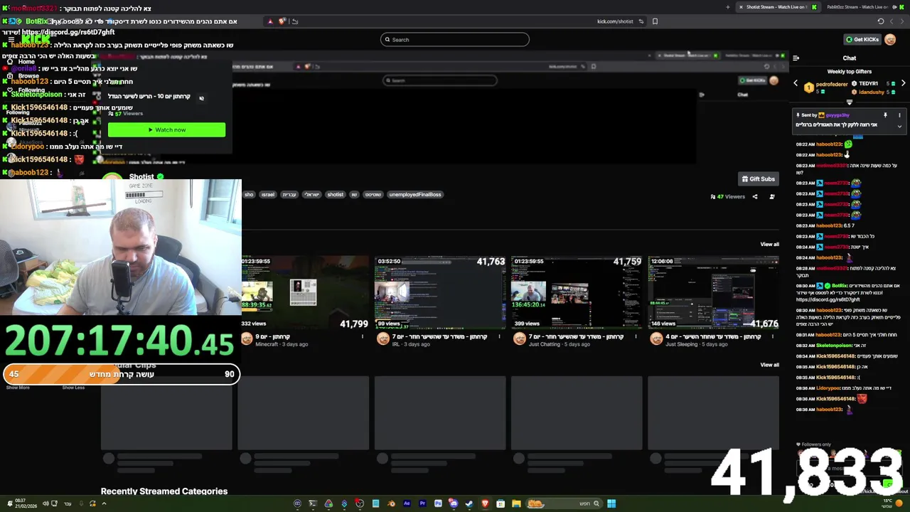Open the IRL video thumbnail showing 41,763
This screenshot has width=910, height=512.
tap(440, 292)
